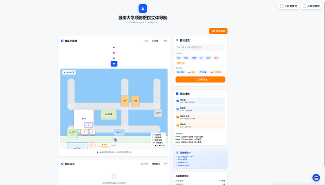
Task: Select the outpatient building in hospital buildings list
Action: 200,101
